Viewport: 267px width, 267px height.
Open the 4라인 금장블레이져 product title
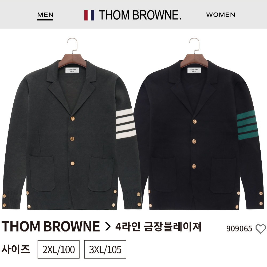(158, 226)
